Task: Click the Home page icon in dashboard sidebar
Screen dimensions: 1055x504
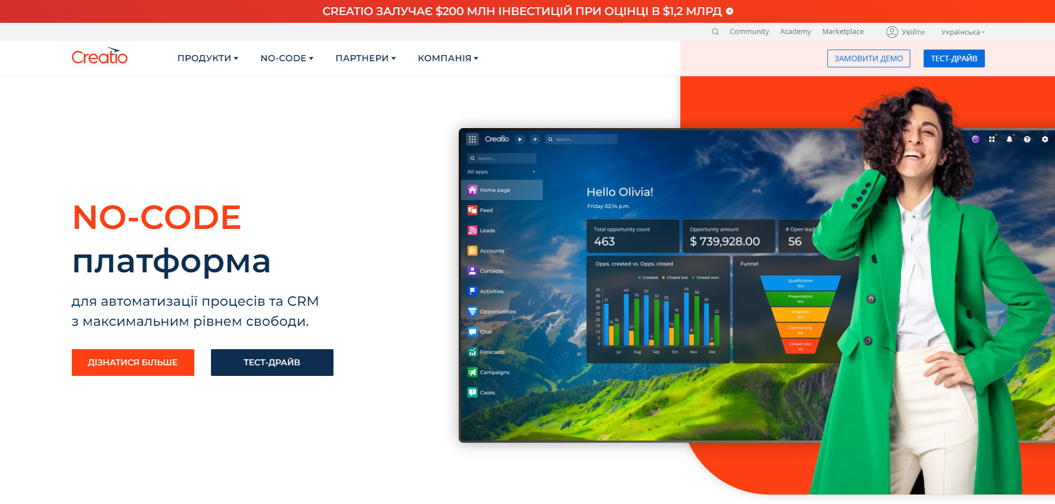Action: 472,190
